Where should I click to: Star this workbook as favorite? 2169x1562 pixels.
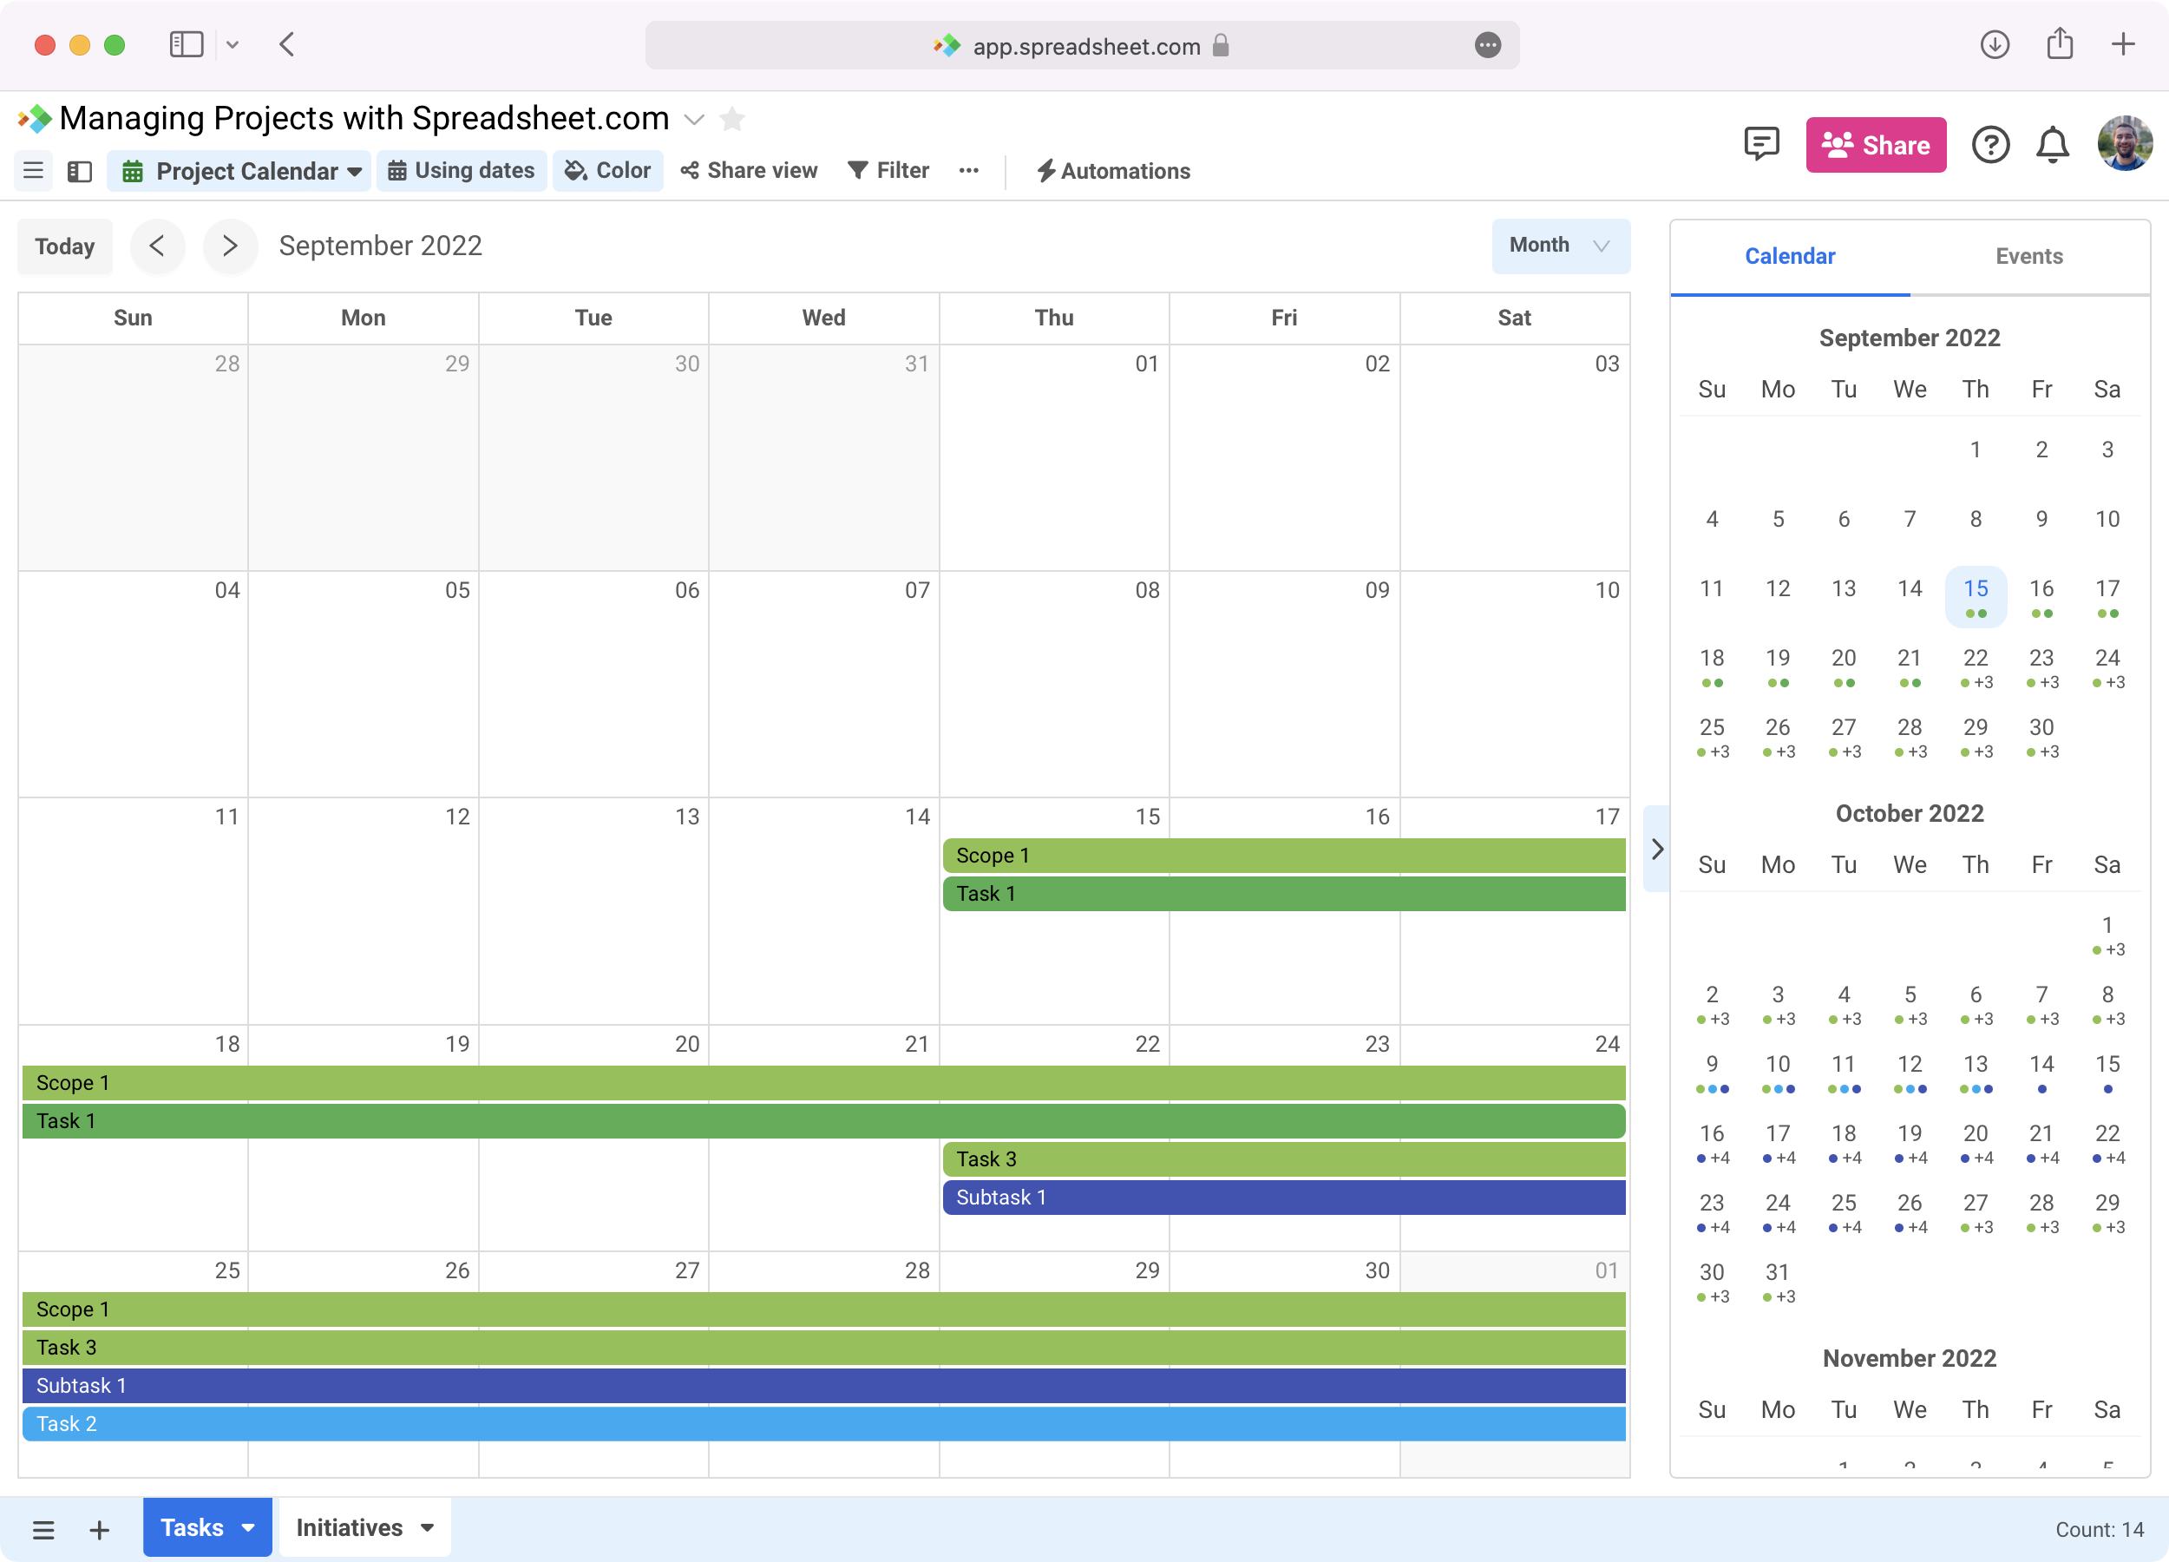point(732,119)
